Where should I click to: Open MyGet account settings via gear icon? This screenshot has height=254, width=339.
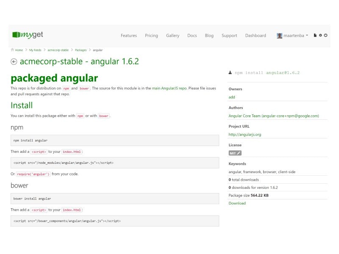click(x=320, y=36)
